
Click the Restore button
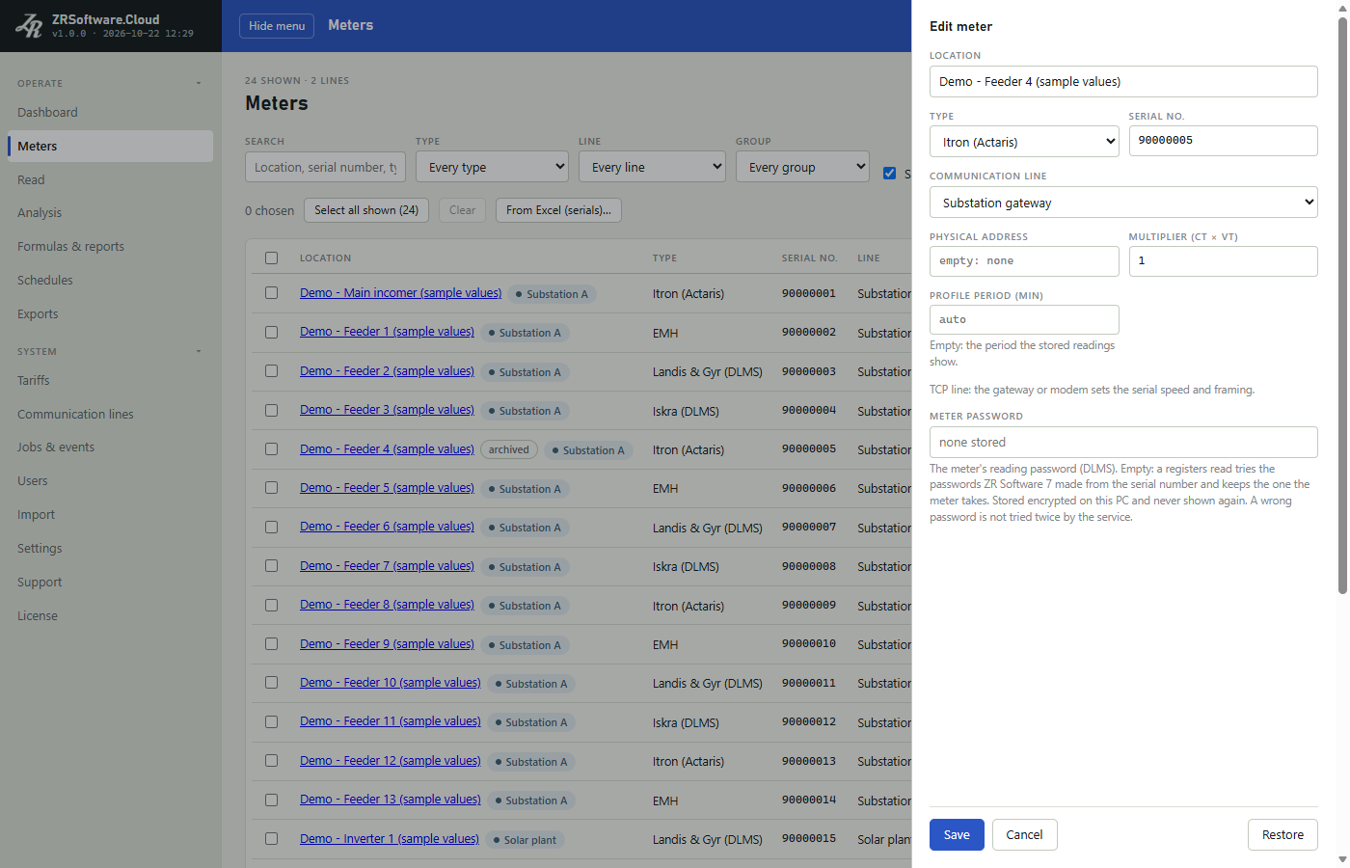click(1282, 835)
